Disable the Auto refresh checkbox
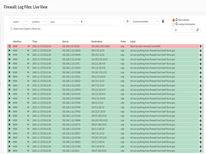The width and height of the screenshot is (206, 154). pyautogui.click(x=174, y=20)
